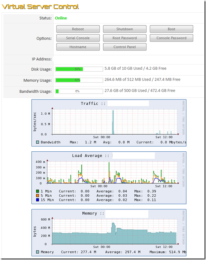The height and width of the screenshot is (260, 206).
Task: Click the Hostname button
Action: click(78, 47)
